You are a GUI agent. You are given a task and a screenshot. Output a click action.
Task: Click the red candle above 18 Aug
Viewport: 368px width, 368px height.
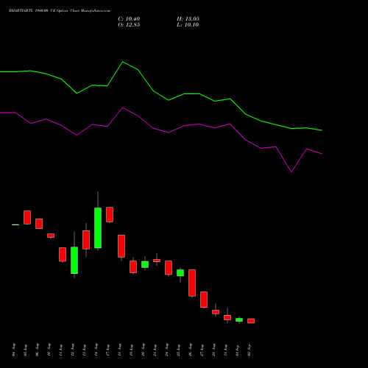tap(121, 246)
